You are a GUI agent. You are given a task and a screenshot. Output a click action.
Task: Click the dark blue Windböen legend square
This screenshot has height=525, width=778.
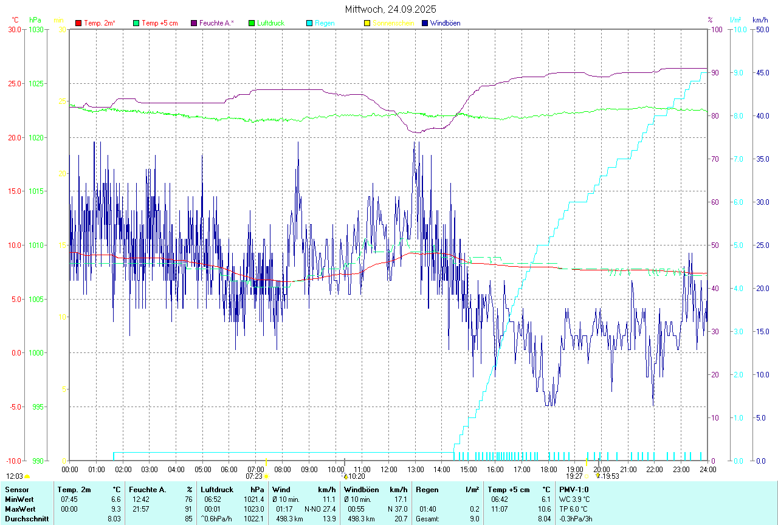pyautogui.click(x=425, y=23)
